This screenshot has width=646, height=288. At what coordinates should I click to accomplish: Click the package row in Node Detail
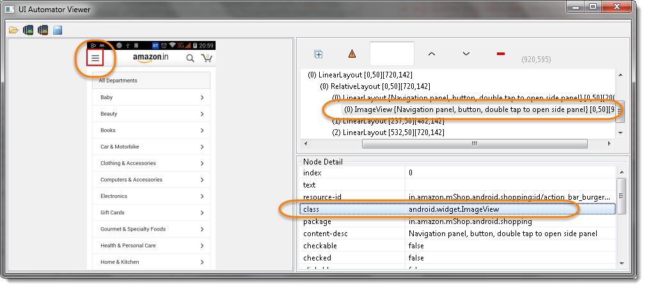pyautogui.click(x=457, y=221)
